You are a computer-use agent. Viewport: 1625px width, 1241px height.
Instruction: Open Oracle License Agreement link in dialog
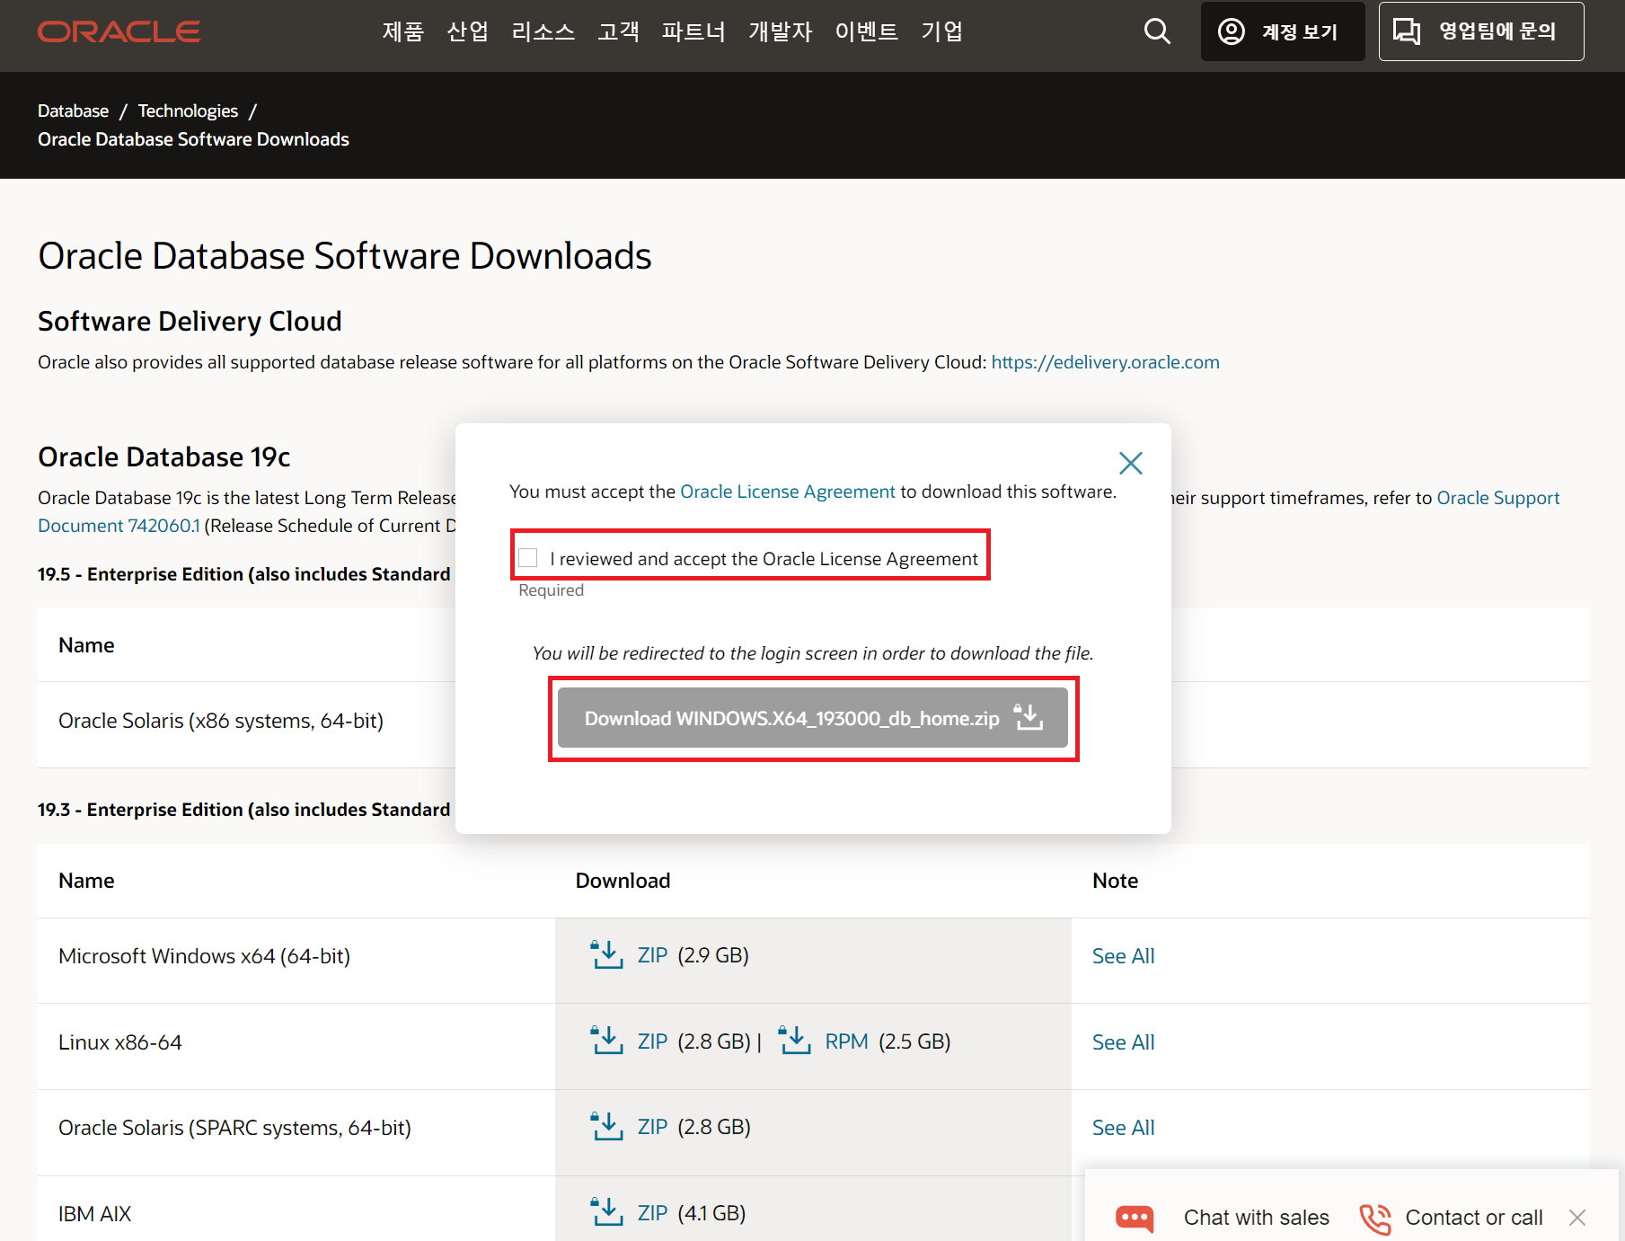coord(788,492)
